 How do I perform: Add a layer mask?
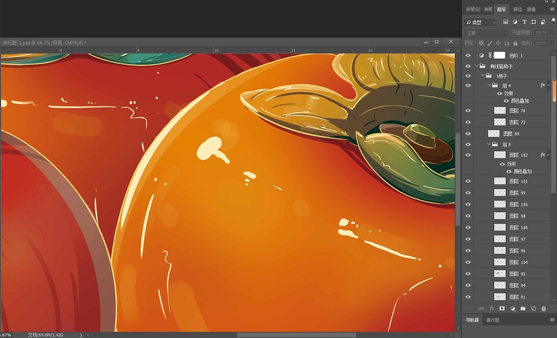(x=502, y=308)
